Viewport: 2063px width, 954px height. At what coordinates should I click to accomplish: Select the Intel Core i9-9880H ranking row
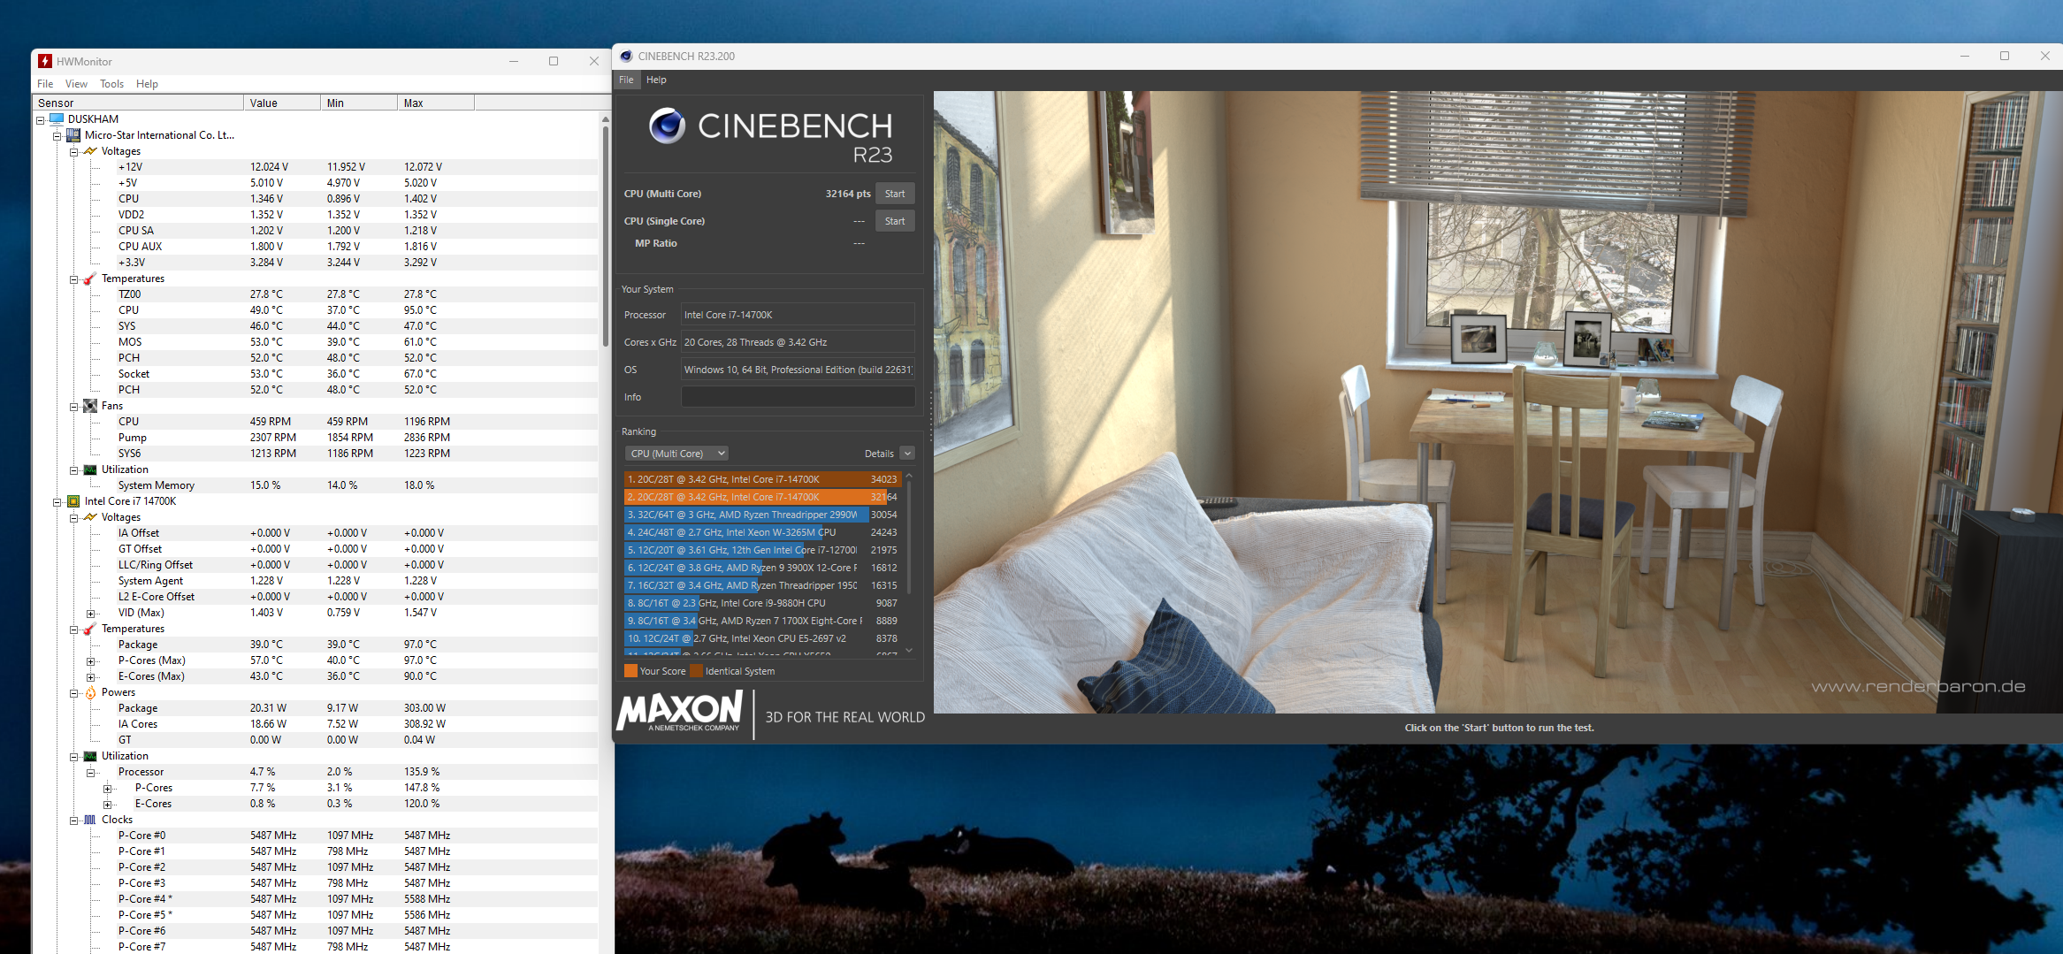(761, 603)
